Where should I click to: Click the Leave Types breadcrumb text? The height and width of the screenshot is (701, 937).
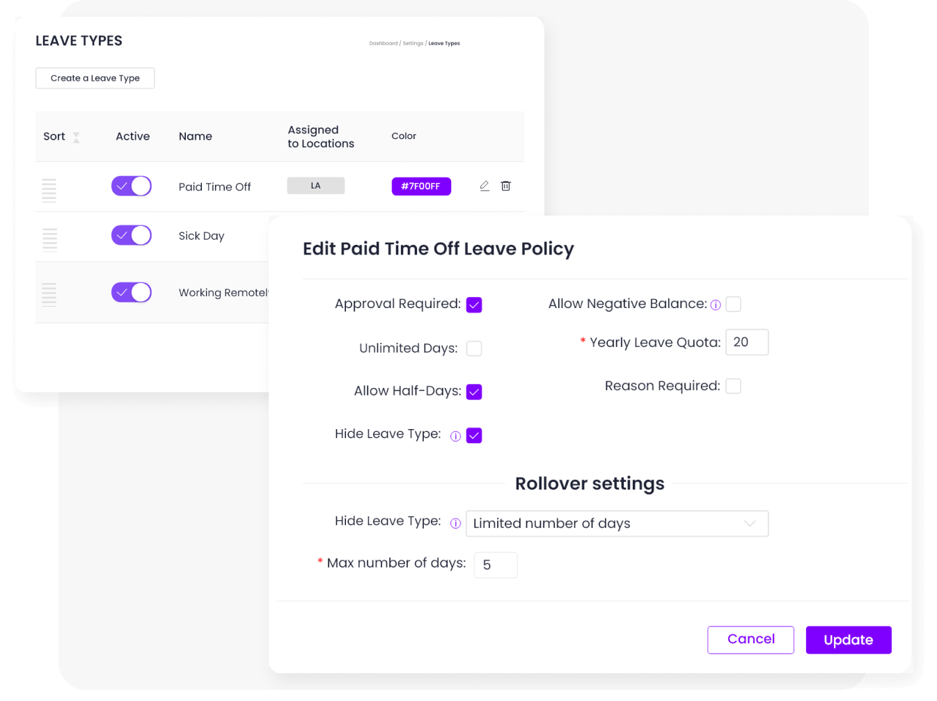coord(444,43)
